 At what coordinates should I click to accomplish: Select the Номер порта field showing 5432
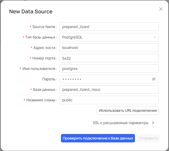point(109,58)
